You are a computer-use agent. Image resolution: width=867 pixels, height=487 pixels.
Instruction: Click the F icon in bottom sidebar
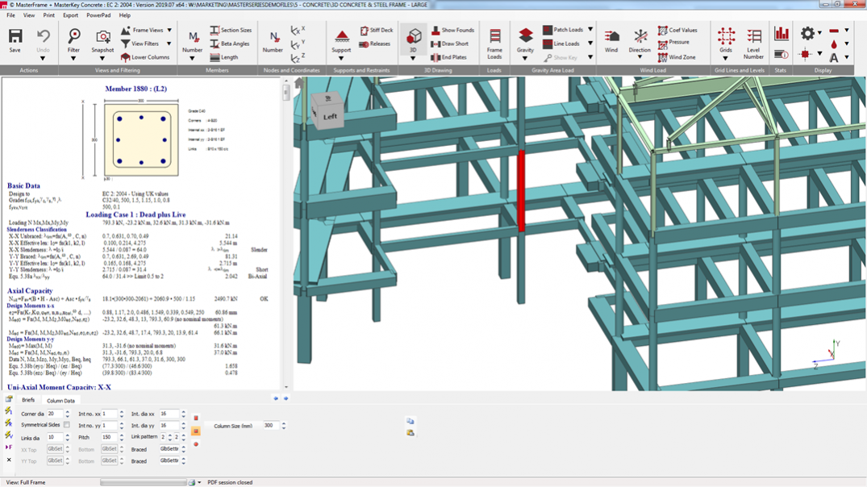(8, 447)
